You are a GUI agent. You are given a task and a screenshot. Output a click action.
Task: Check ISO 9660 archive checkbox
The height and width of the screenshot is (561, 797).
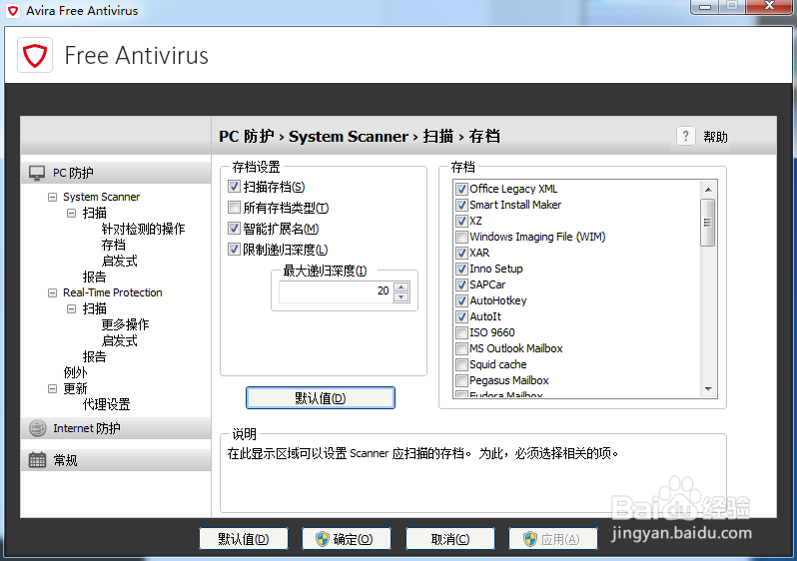coord(461,332)
